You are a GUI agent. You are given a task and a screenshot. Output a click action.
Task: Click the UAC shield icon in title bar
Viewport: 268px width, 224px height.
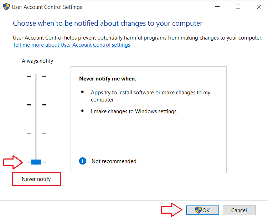click(6, 7)
